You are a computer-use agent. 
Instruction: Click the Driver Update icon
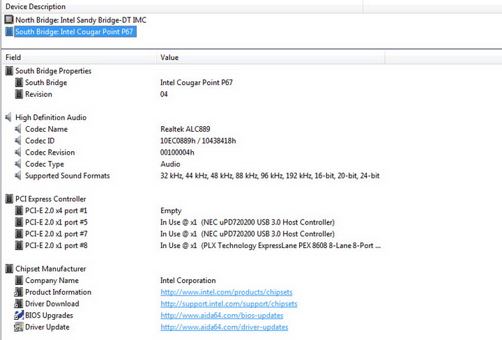pos(19,327)
